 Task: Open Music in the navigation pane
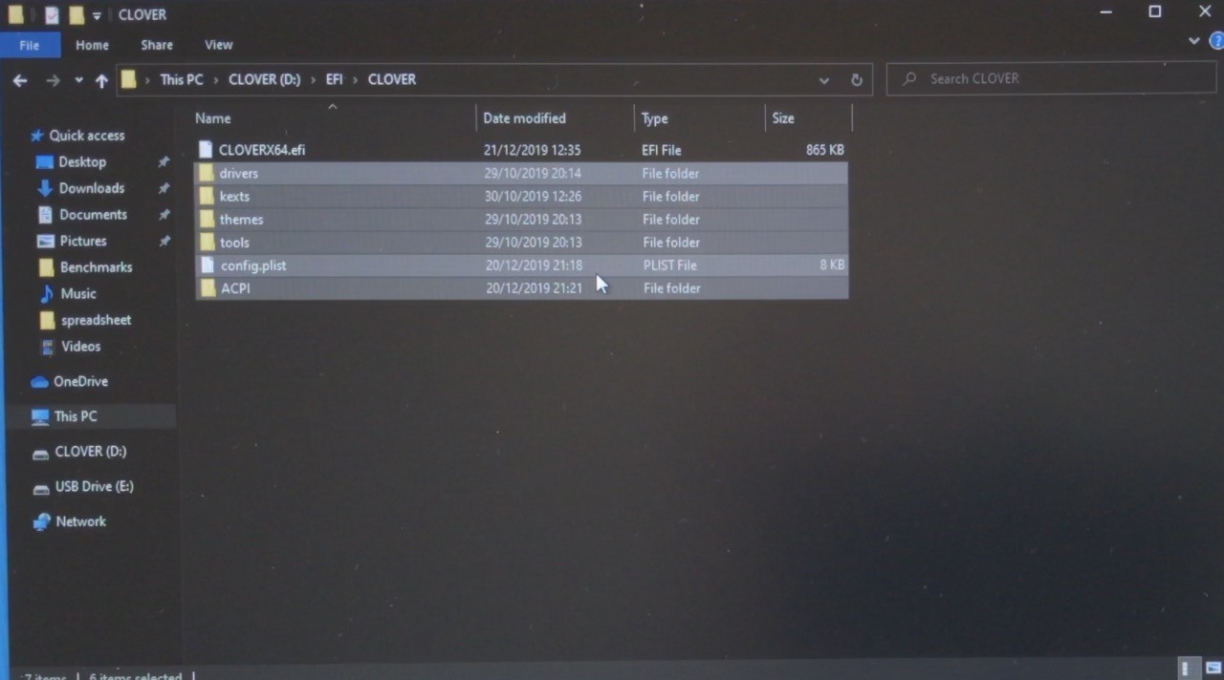click(78, 293)
